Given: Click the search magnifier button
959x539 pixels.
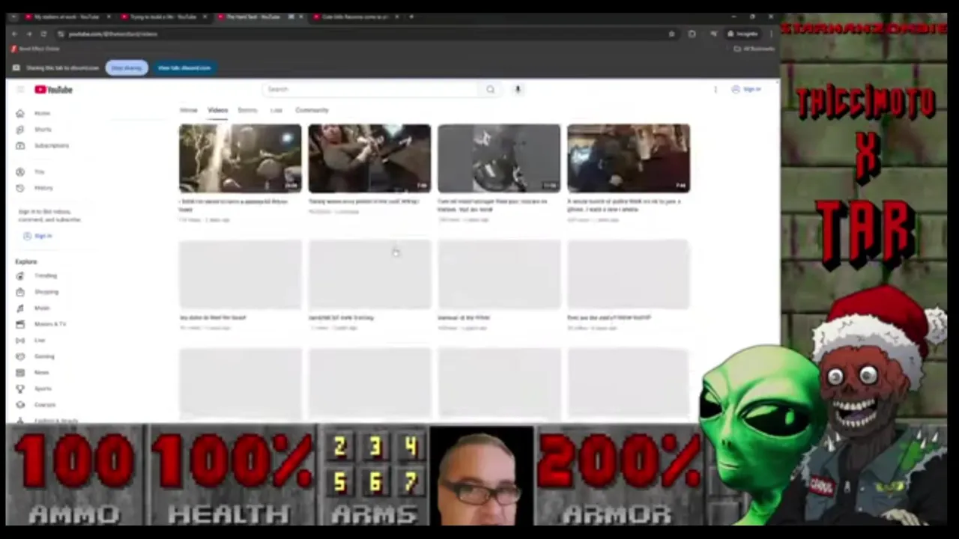Looking at the screenshot, I should 490,89.
